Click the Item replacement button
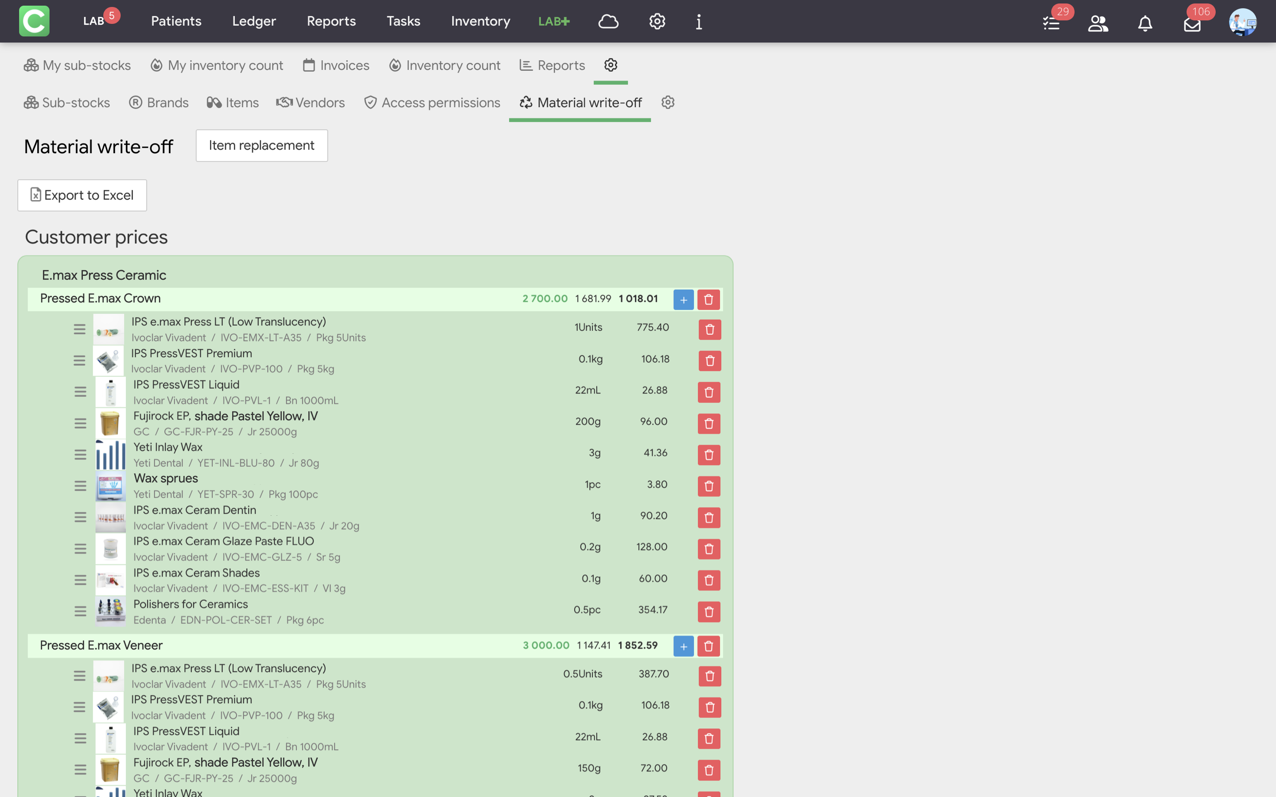 pos(261,146)
